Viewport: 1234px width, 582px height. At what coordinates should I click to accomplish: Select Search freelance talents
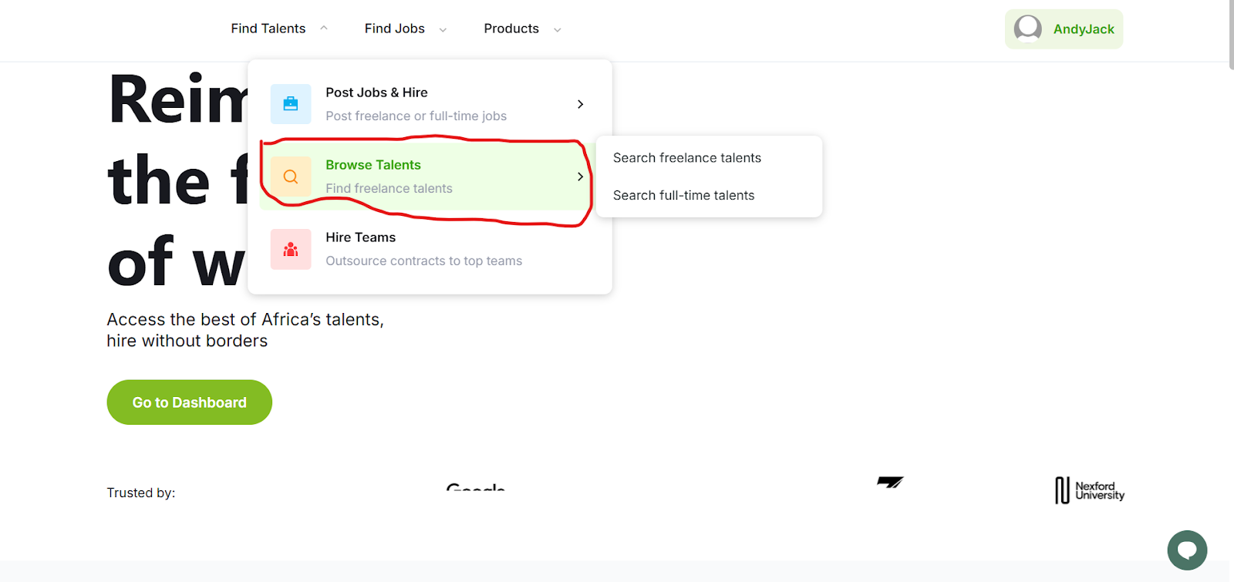tap(686, 158)
